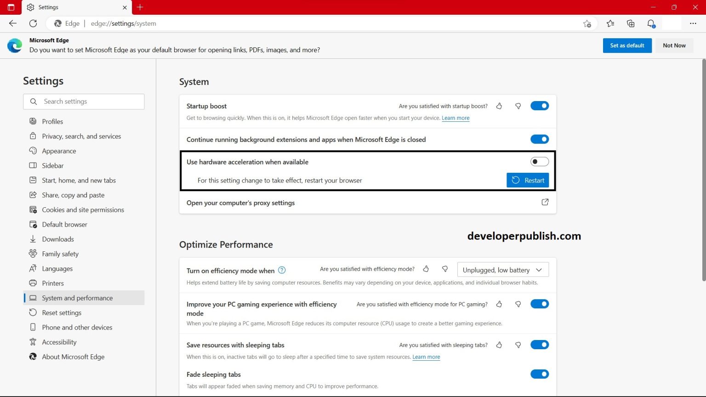The height and width of the screenshot is (397, 706).
Task: Click the Search settings field
Action: pyautogui.click(x=84, y=101)
